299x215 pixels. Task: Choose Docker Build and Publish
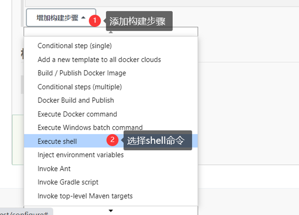tap(76, 100)
